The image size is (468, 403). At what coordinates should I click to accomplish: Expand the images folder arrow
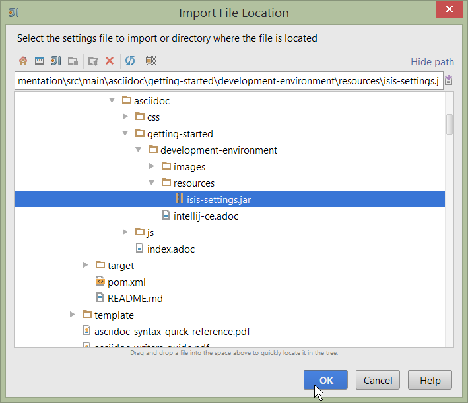pos(152,166)
